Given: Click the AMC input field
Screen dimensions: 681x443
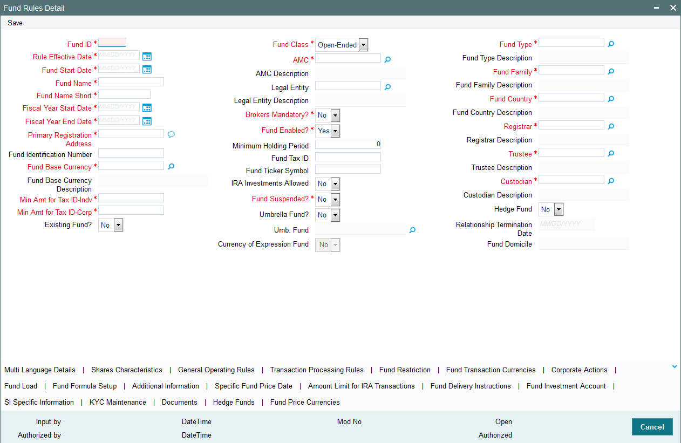Looking at the screenshot, I should pos(348,58).
